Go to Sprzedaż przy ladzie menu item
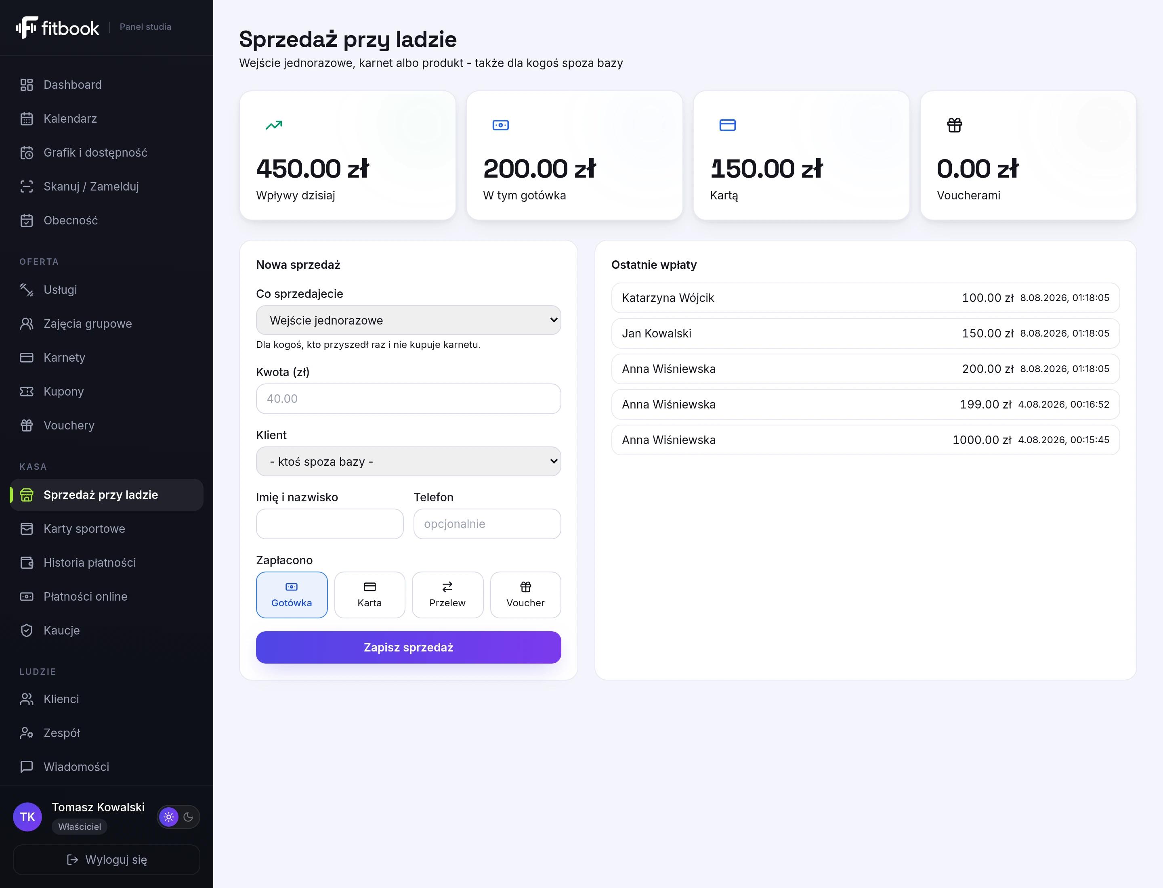The width and height of the screenshot is (1163, 888). pyautogui.click(x=106, y=495)
